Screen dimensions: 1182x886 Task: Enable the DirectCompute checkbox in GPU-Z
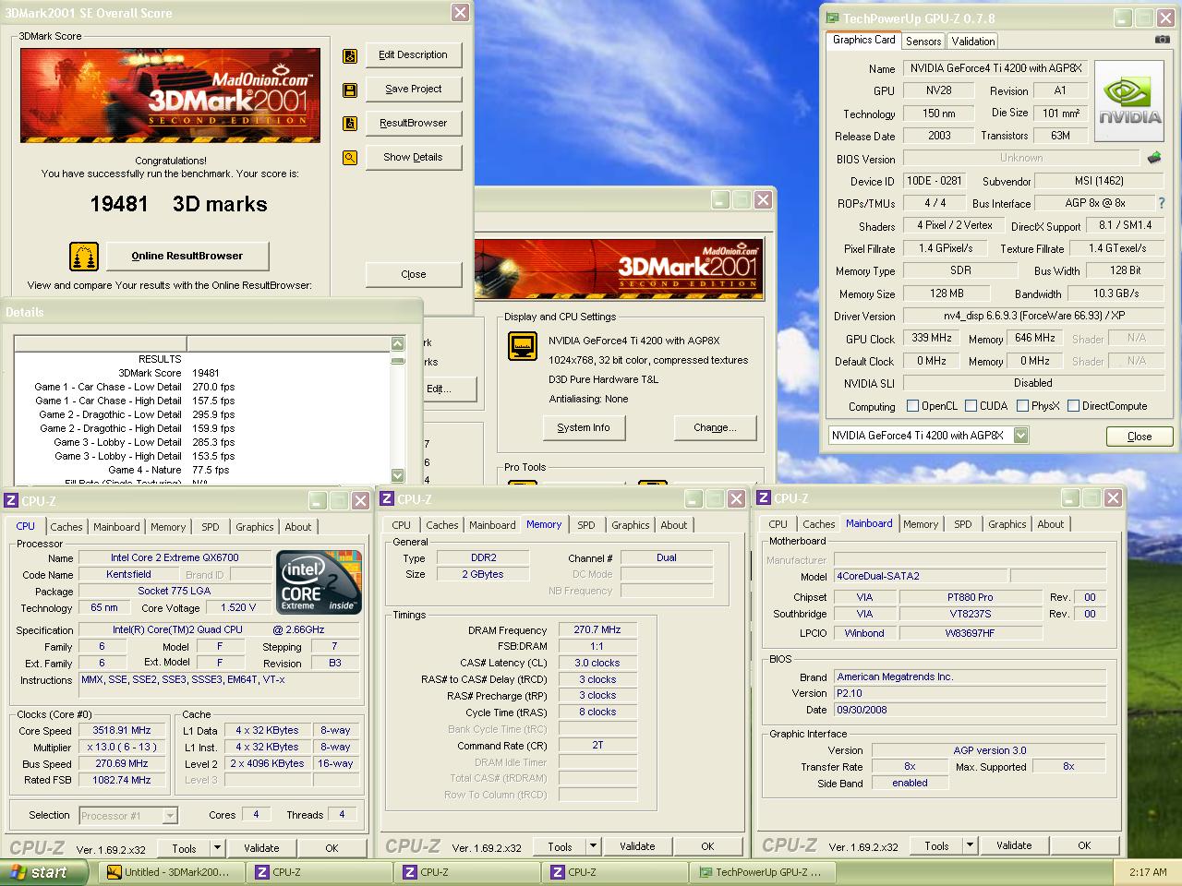(x=1073, y=406)
